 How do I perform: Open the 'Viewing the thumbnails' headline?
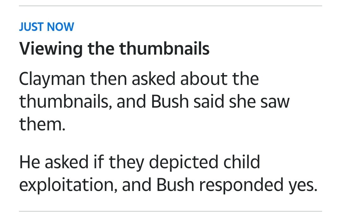tap(114, 49)
